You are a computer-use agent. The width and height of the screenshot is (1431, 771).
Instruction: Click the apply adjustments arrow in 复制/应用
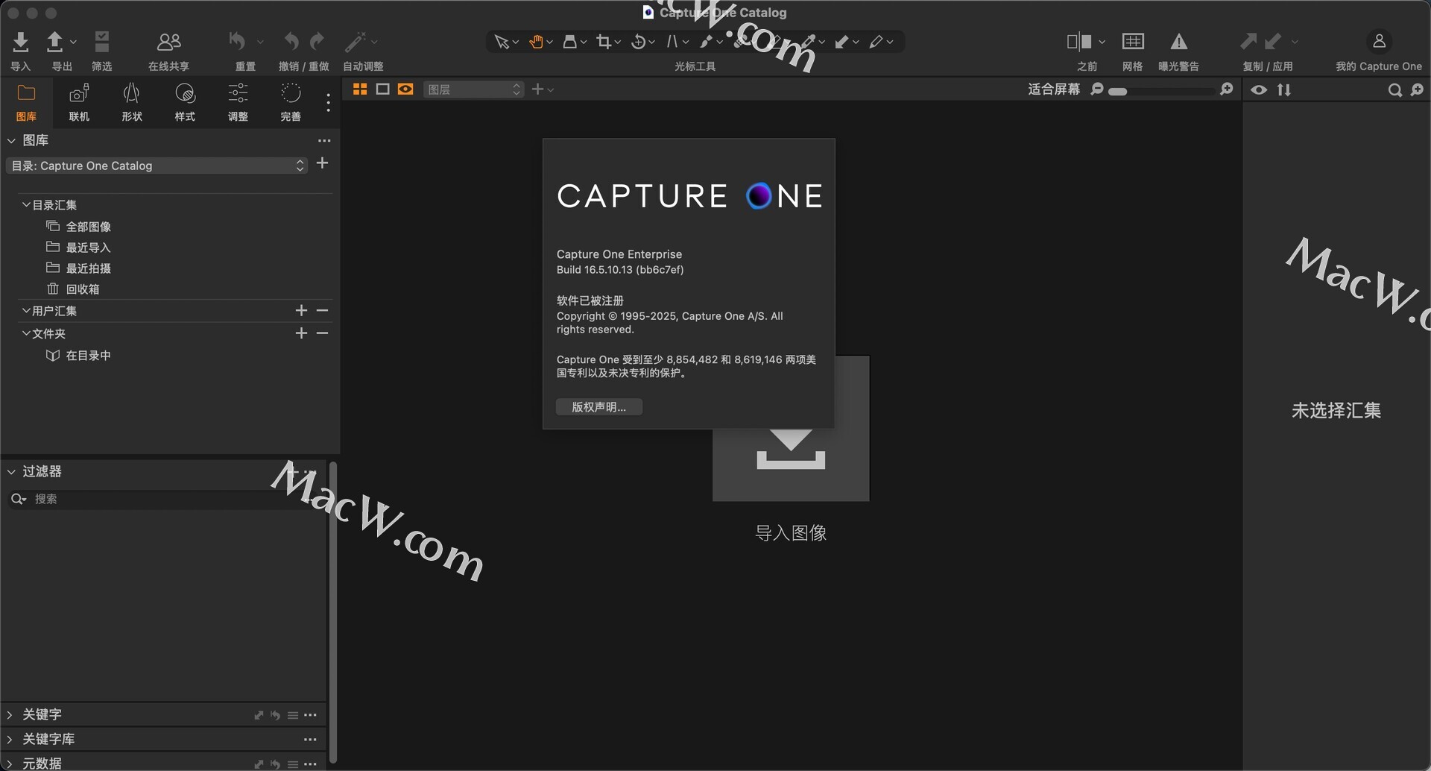[1273, 42]
